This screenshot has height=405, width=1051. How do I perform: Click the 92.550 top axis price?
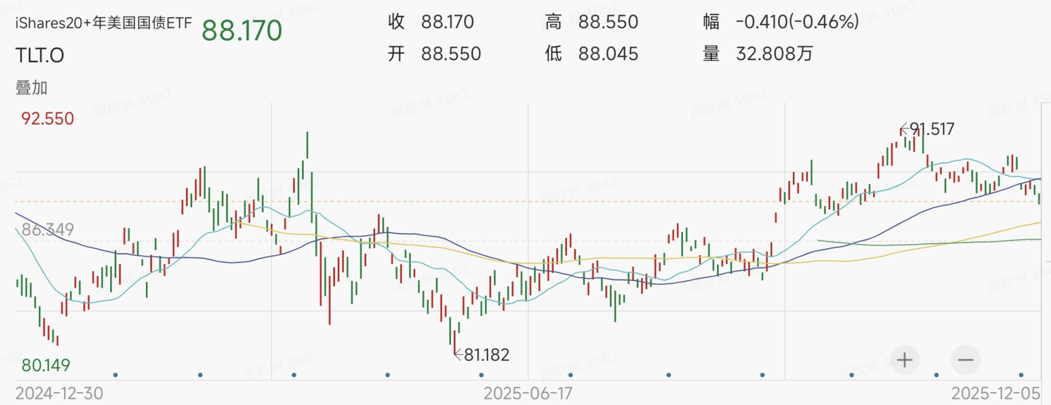click(x=48, y=119)
